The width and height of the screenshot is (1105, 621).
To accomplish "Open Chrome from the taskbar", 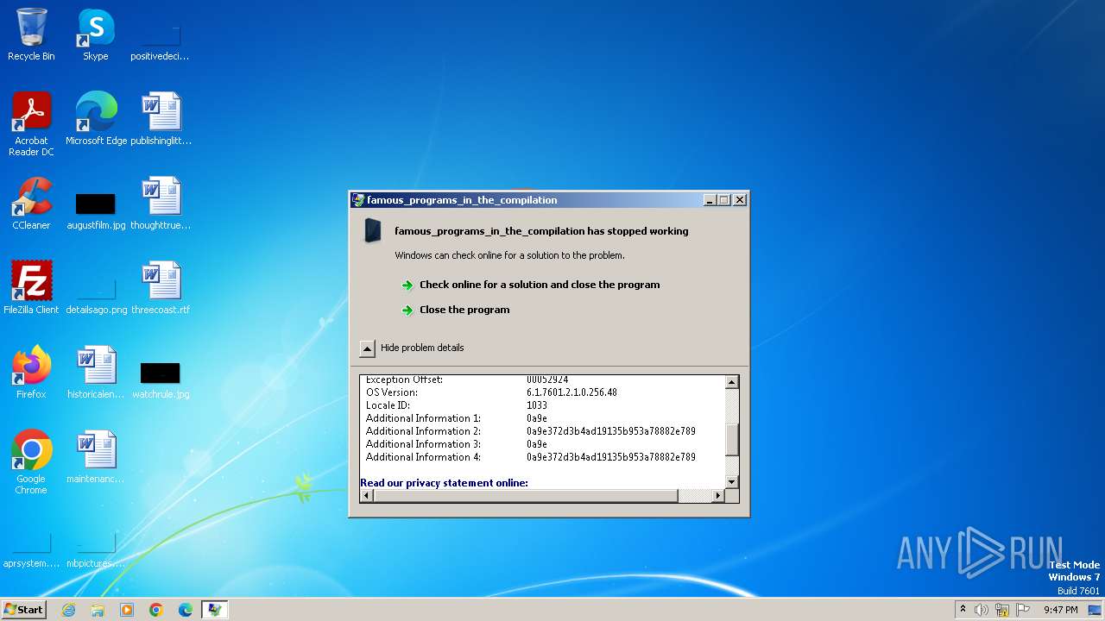I will 156,610.
